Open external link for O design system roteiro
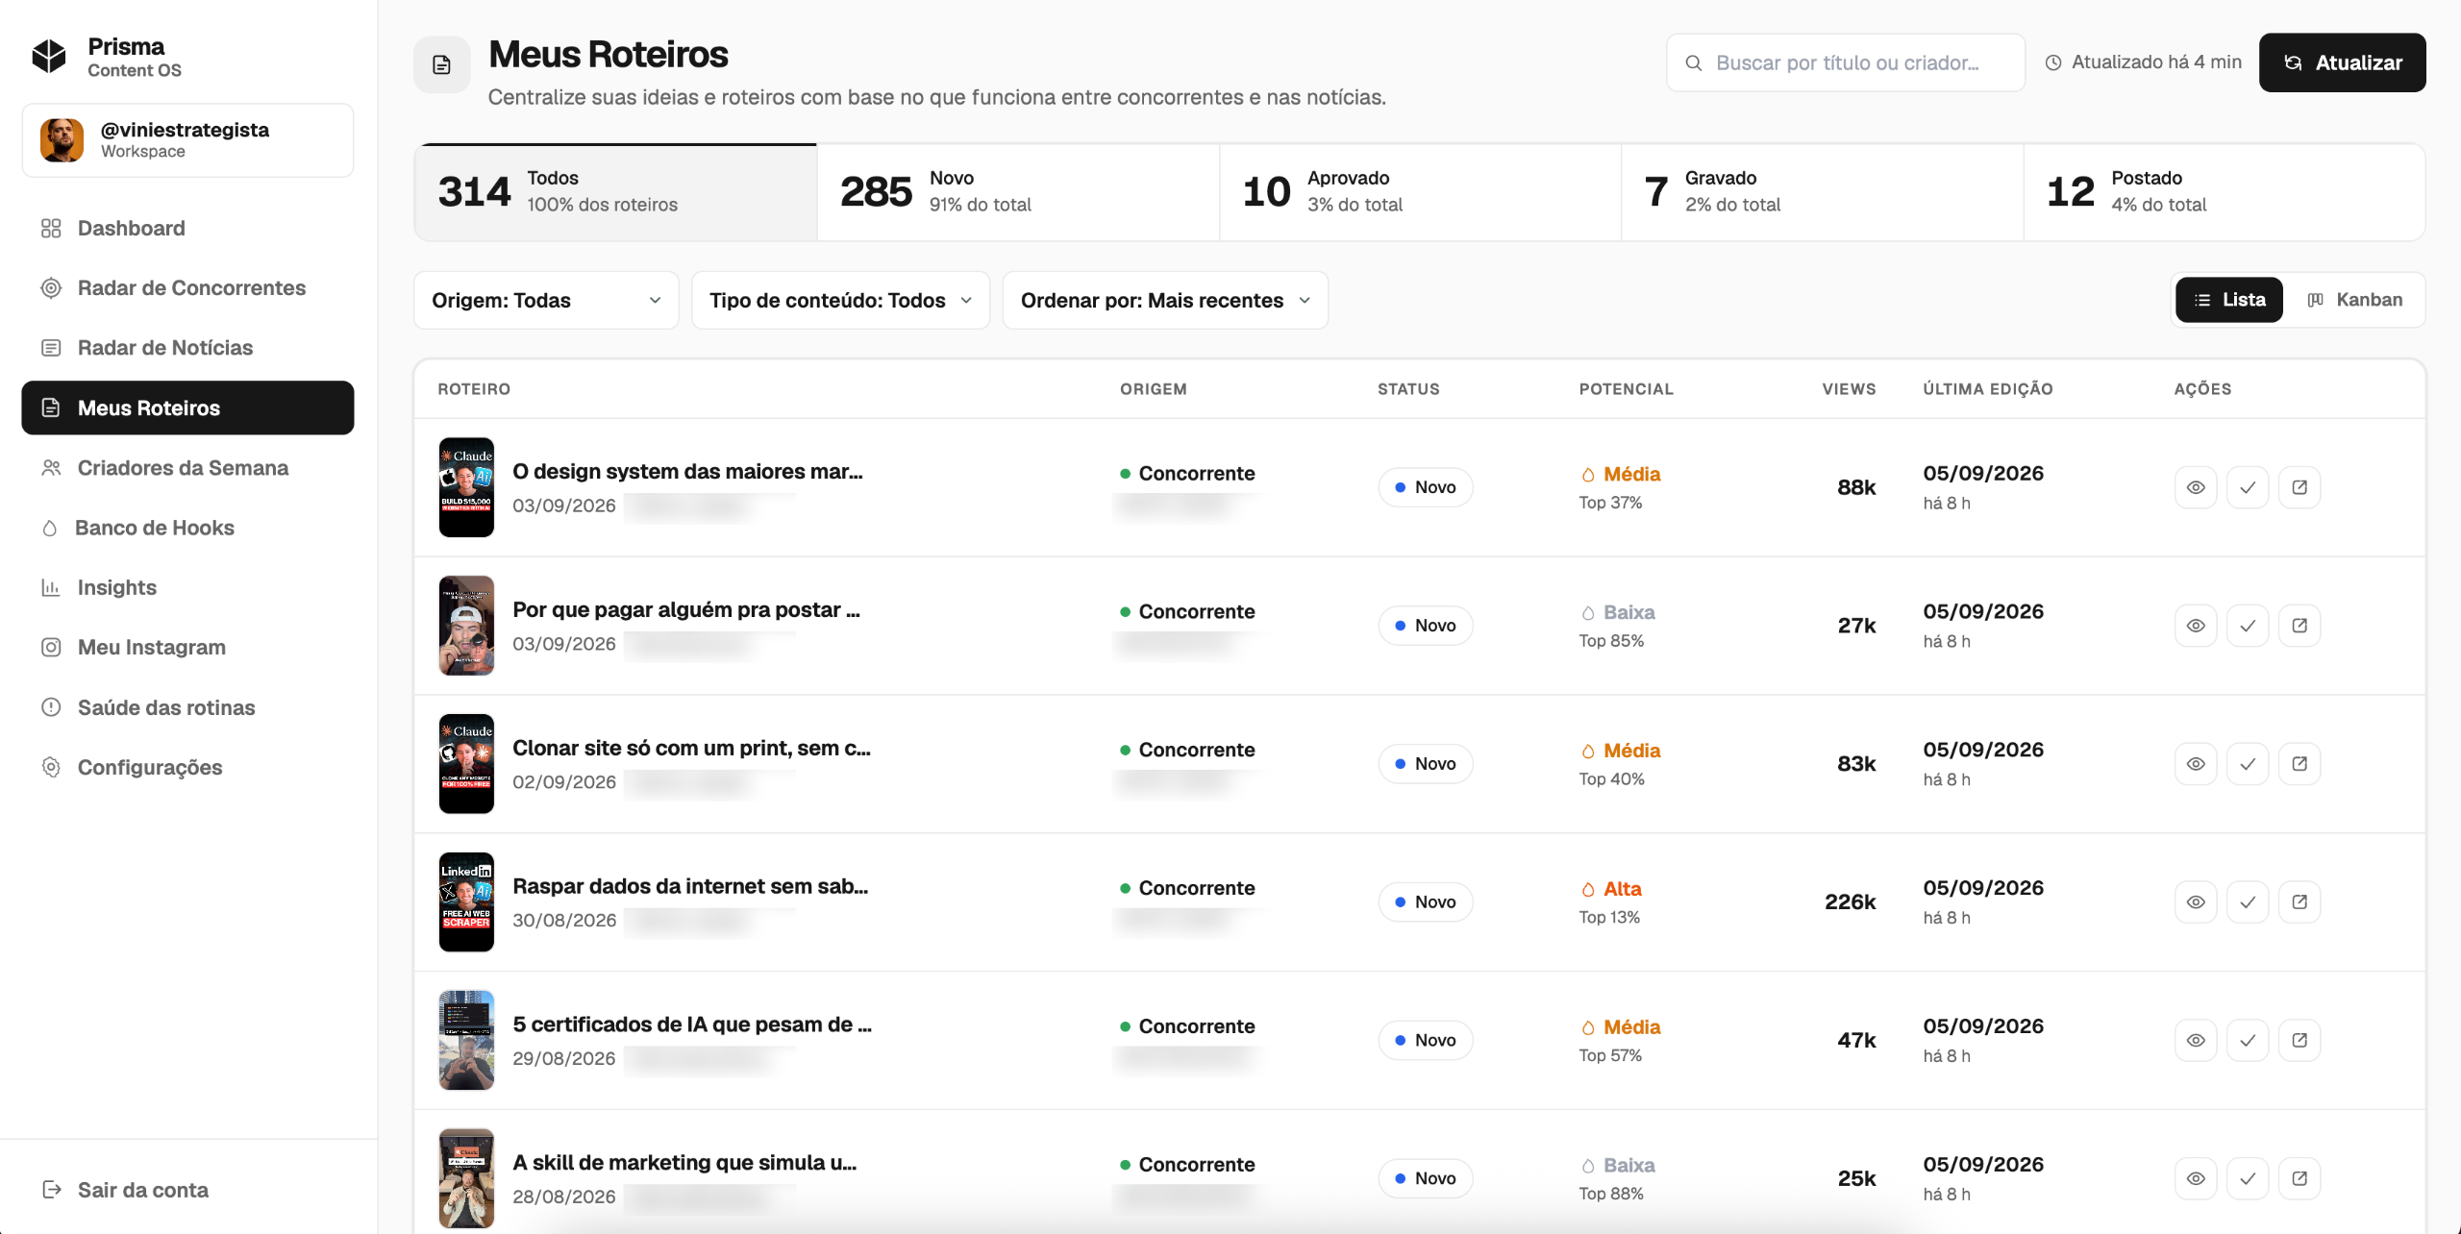This screenshot has width=2461, height=1234. 2299,487
